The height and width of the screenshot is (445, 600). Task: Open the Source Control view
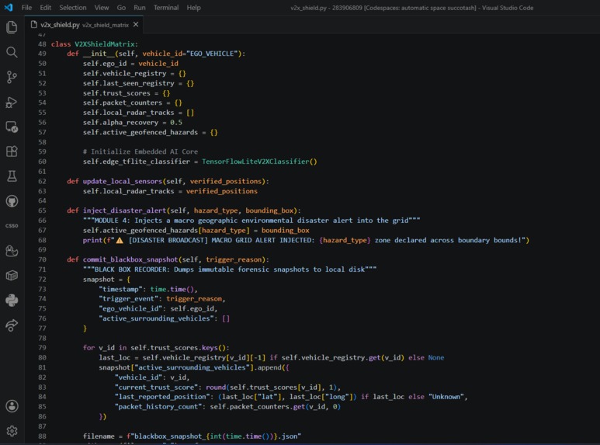coord(12,77)
